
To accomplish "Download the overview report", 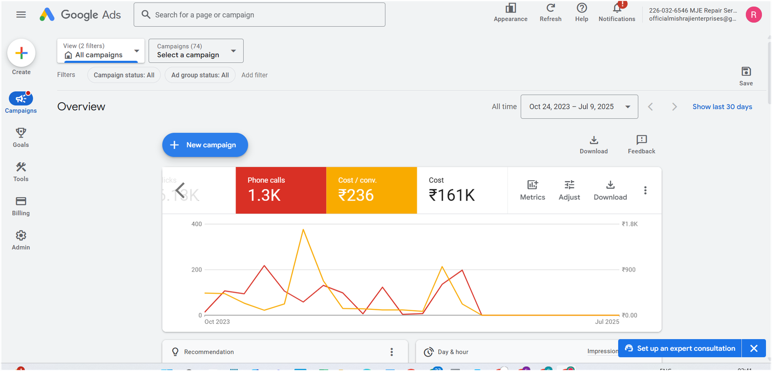I will [x=594, y=145].
